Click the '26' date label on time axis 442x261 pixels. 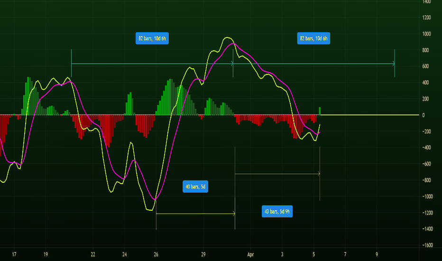coord(156,254)
